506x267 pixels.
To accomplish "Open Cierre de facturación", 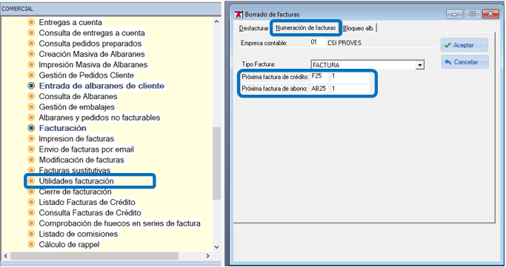I will click(x=75, y=192).
